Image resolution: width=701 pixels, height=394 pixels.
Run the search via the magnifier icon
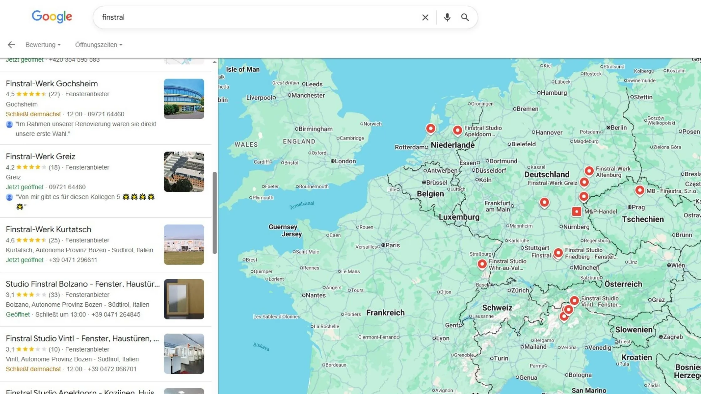click(x=465, y=17)
